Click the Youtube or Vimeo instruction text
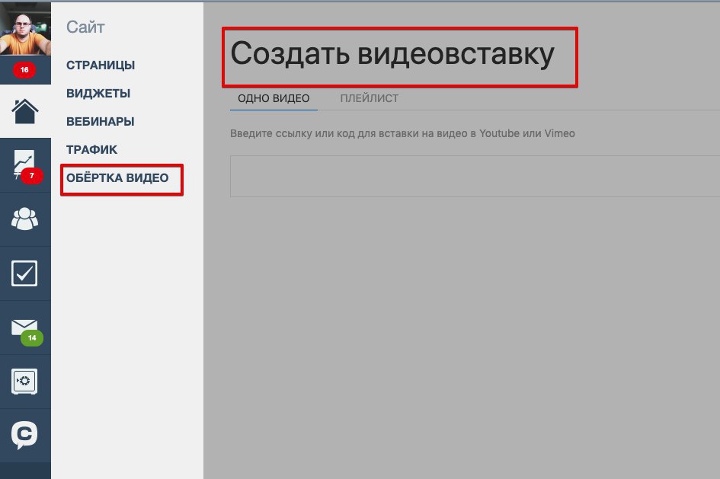Screen dimensions: 720x479 point(402,133)
